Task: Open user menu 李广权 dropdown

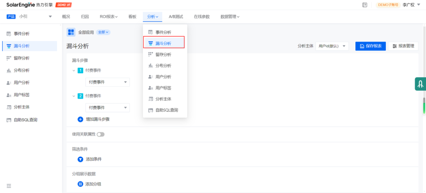Action: pos(412,5)
